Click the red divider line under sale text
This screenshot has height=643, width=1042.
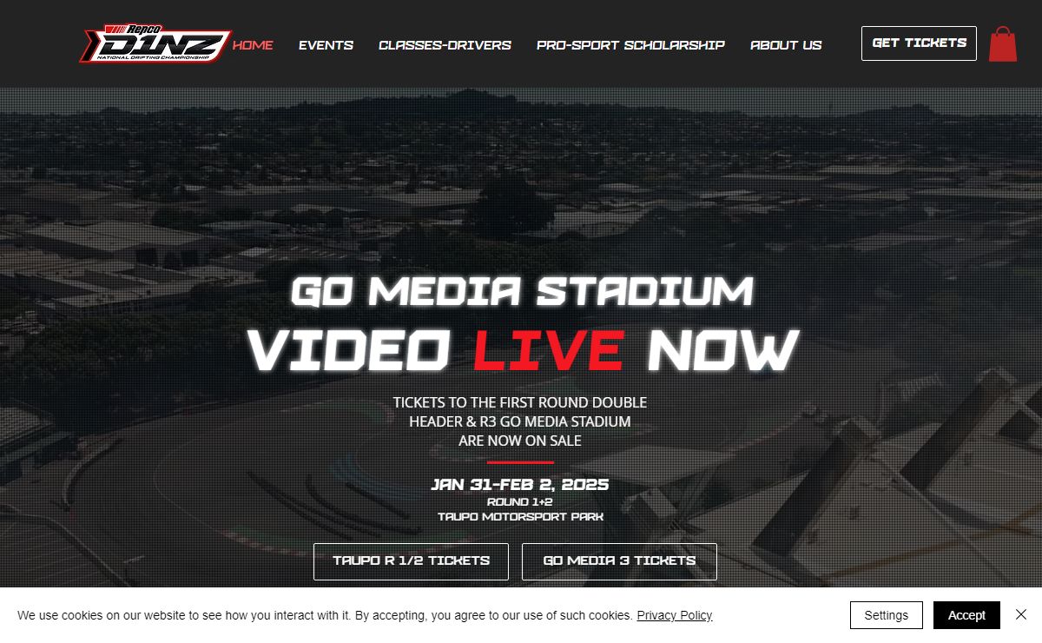point(520,462)
